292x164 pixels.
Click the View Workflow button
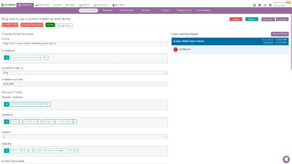280,34
